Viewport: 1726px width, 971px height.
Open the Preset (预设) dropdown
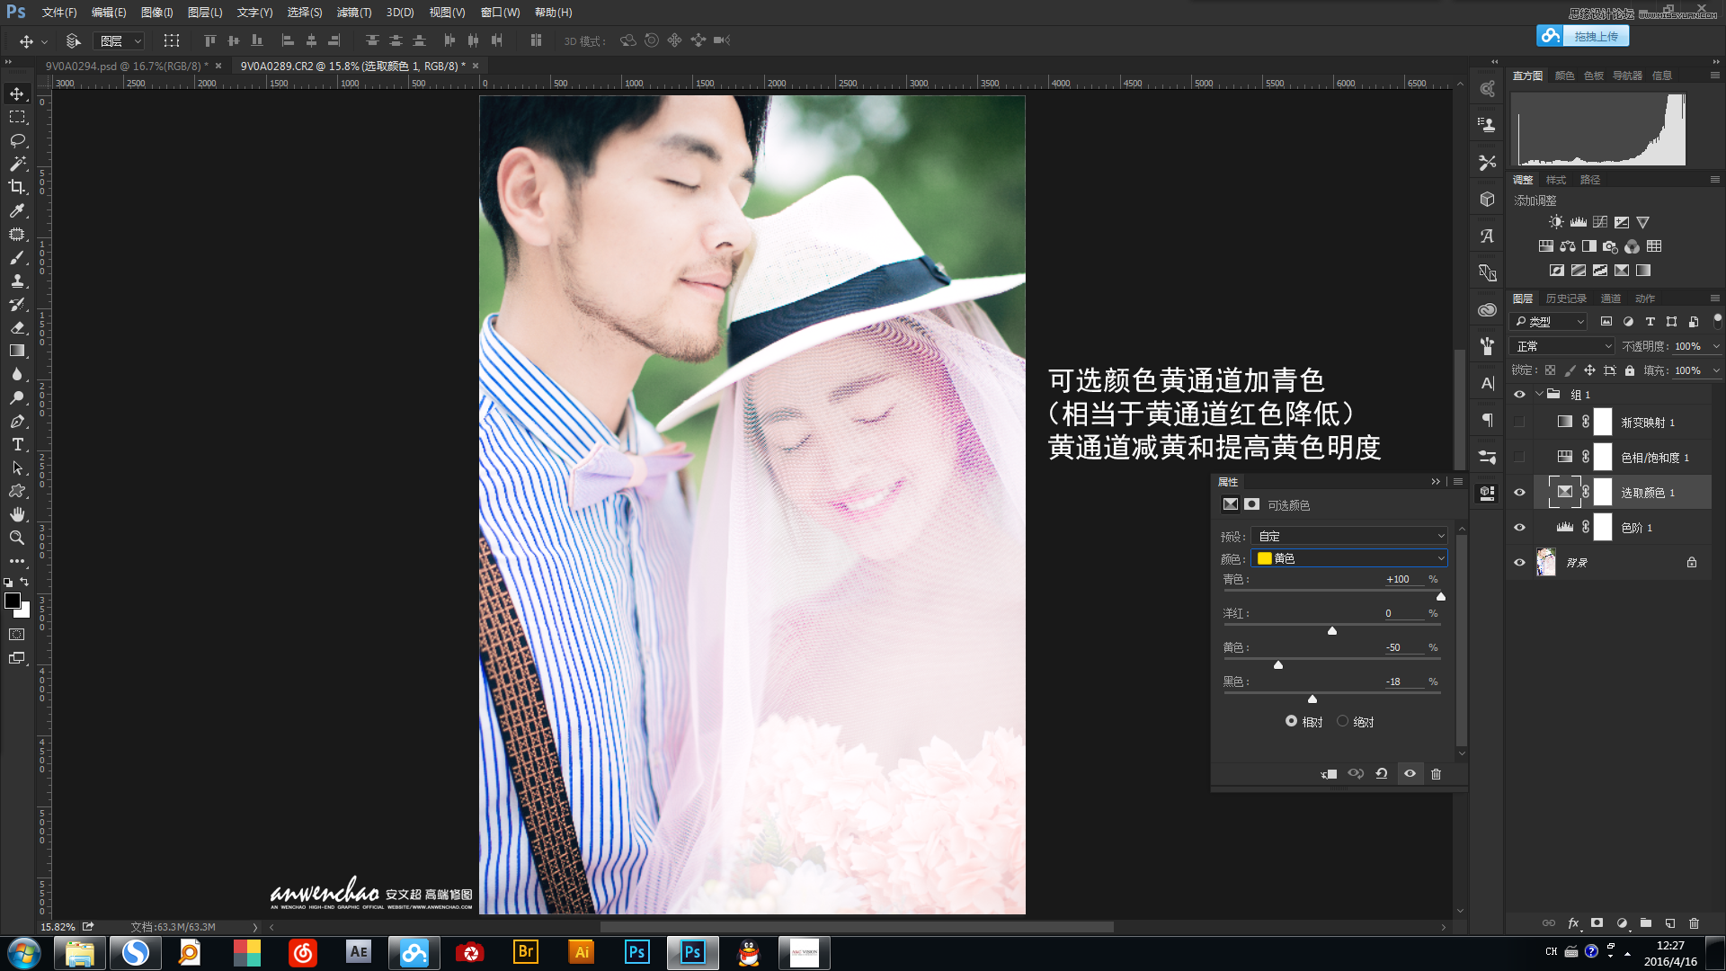tap(1349, 536)
